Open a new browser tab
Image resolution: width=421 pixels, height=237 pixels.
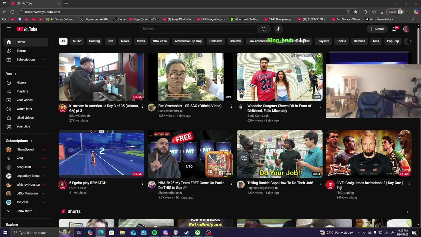click(x=66, y=4)
